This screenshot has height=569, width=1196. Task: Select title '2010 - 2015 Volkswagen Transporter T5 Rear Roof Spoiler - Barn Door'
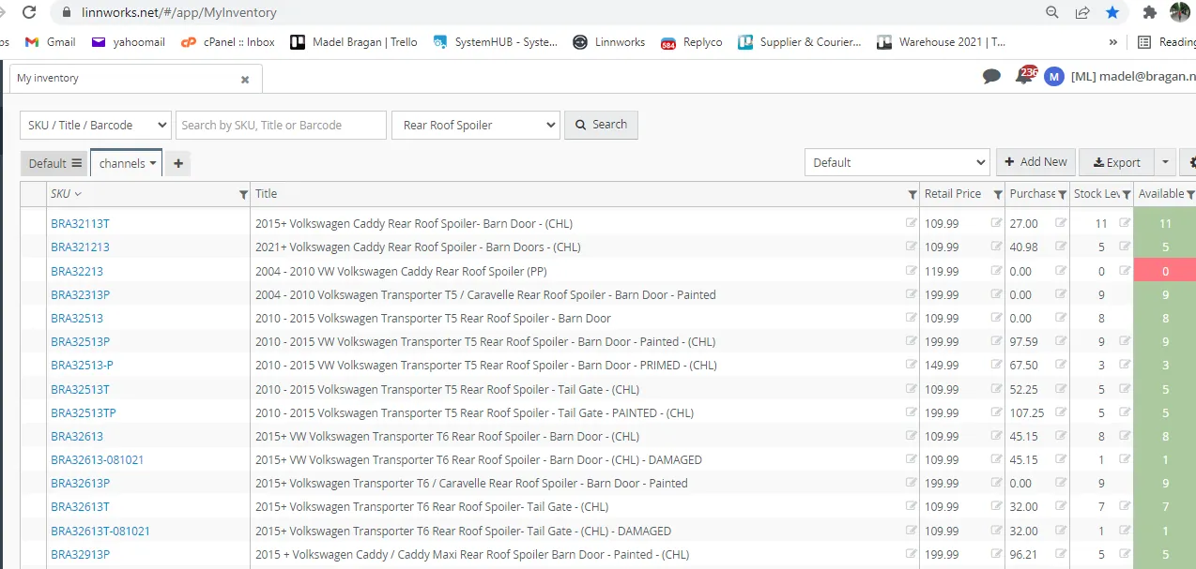(433, 319)
